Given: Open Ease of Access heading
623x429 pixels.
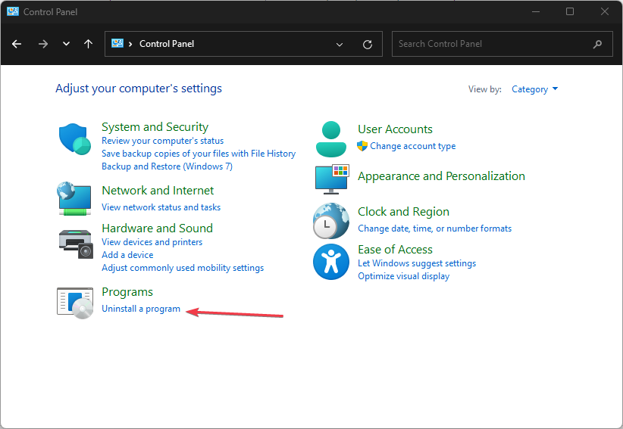Looking at the screenshot, I should click(x=395, y=250).
